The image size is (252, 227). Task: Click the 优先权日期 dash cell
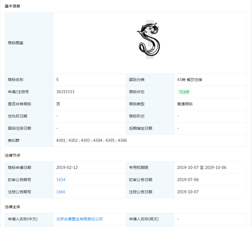(57, 116)
